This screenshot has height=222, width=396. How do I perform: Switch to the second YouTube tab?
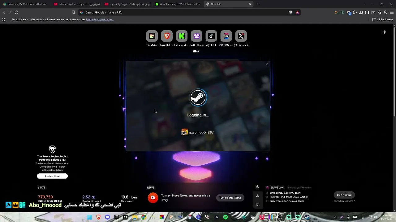(x=127, y=4)
